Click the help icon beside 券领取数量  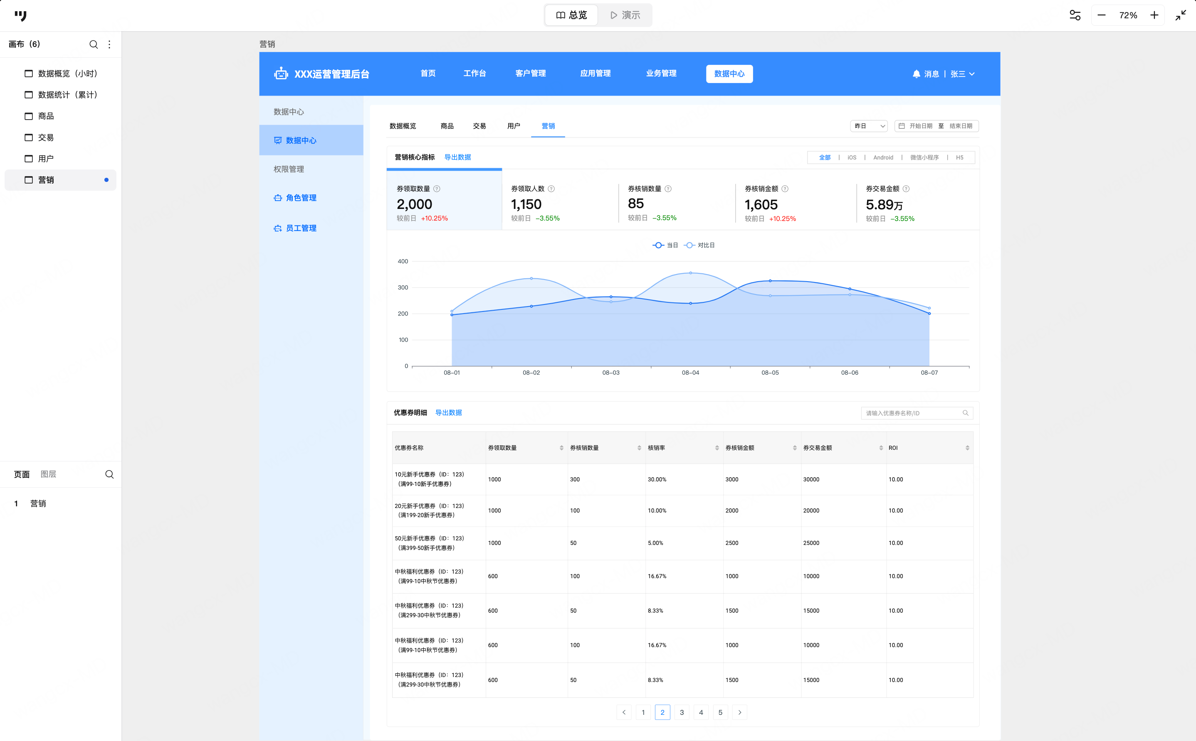coord(437,189)
